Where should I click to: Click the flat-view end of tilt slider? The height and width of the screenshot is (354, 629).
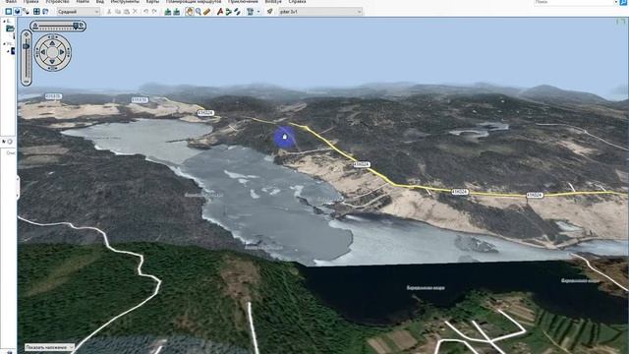coord(35,27)
